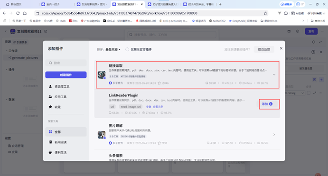Expand the 图片理解 plugin chevron
Viewport: 328px width, 176px height.
coord(274,135)
